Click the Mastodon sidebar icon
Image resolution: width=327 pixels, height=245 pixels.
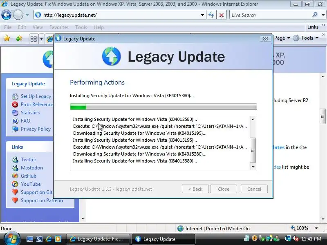pos(15,168)
